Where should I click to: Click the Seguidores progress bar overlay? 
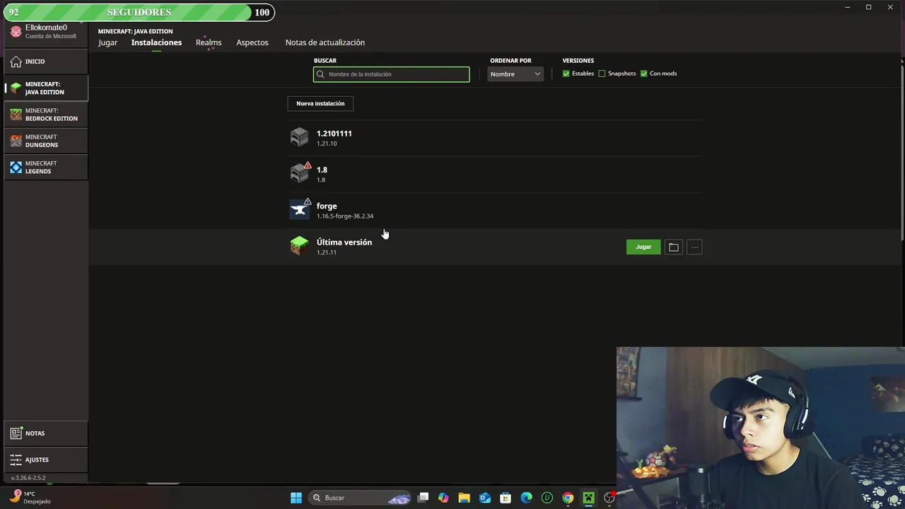[x=139, y=12]
